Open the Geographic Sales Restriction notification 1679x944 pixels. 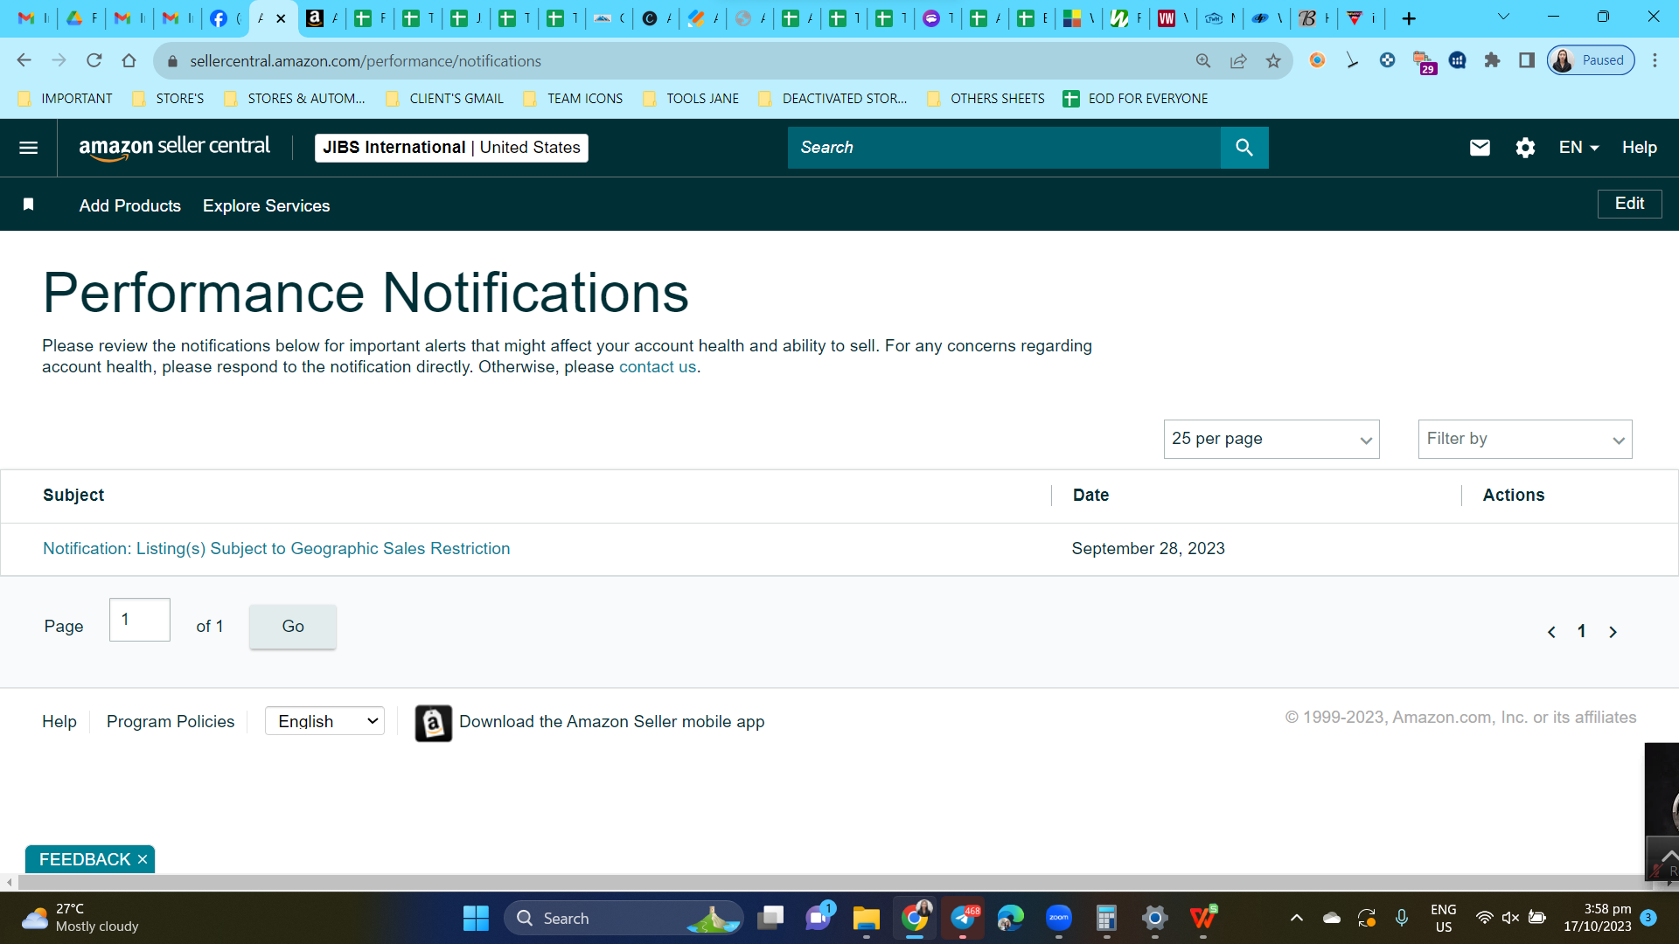point(276,549)
